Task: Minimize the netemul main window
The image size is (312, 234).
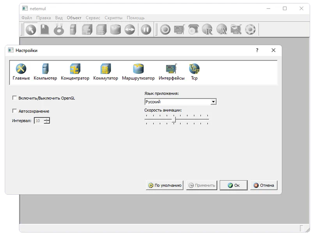Action: (x=268, y=8)
